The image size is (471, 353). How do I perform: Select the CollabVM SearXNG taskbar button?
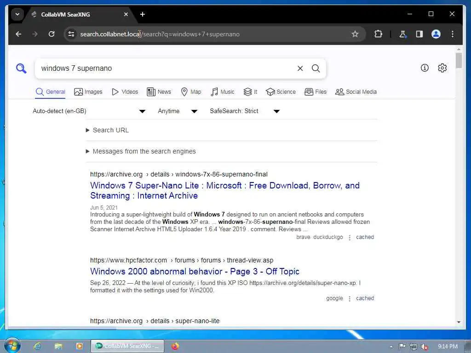(127, 346)
